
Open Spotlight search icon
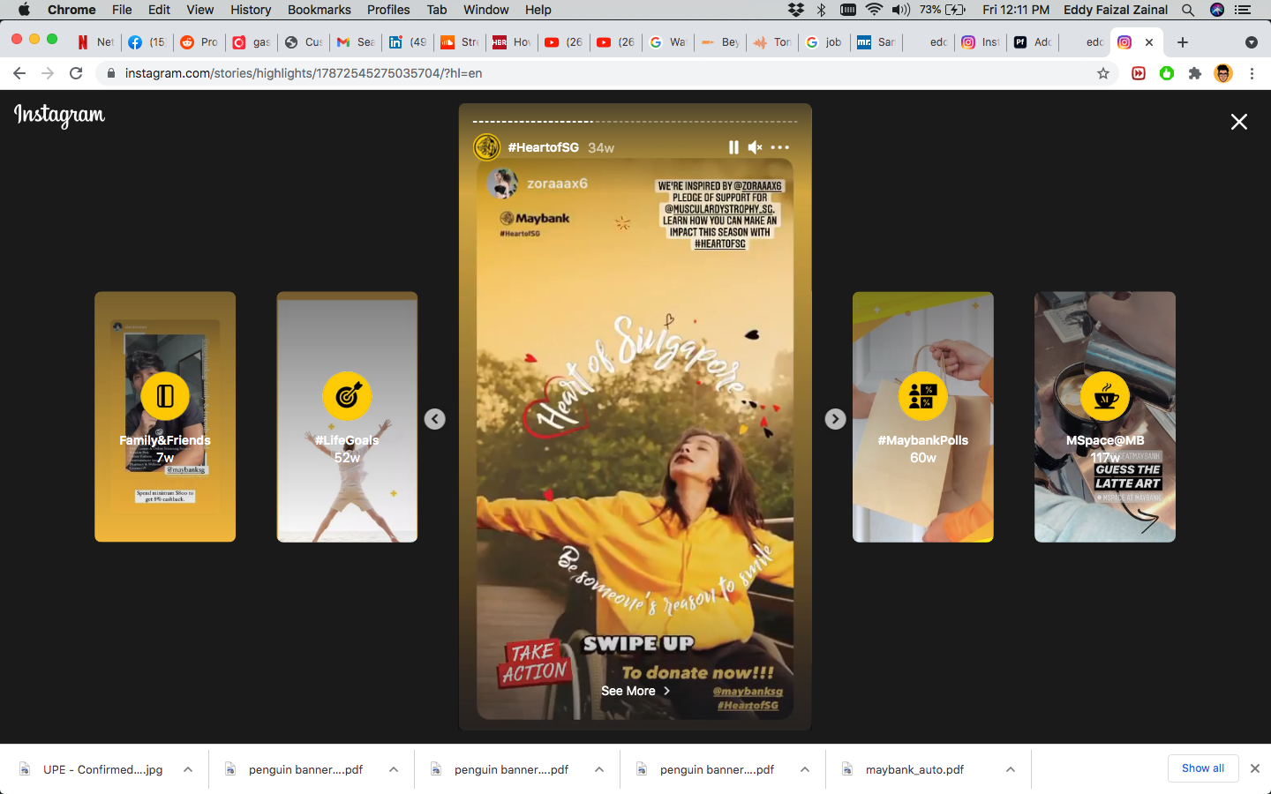coord(1188,10)
